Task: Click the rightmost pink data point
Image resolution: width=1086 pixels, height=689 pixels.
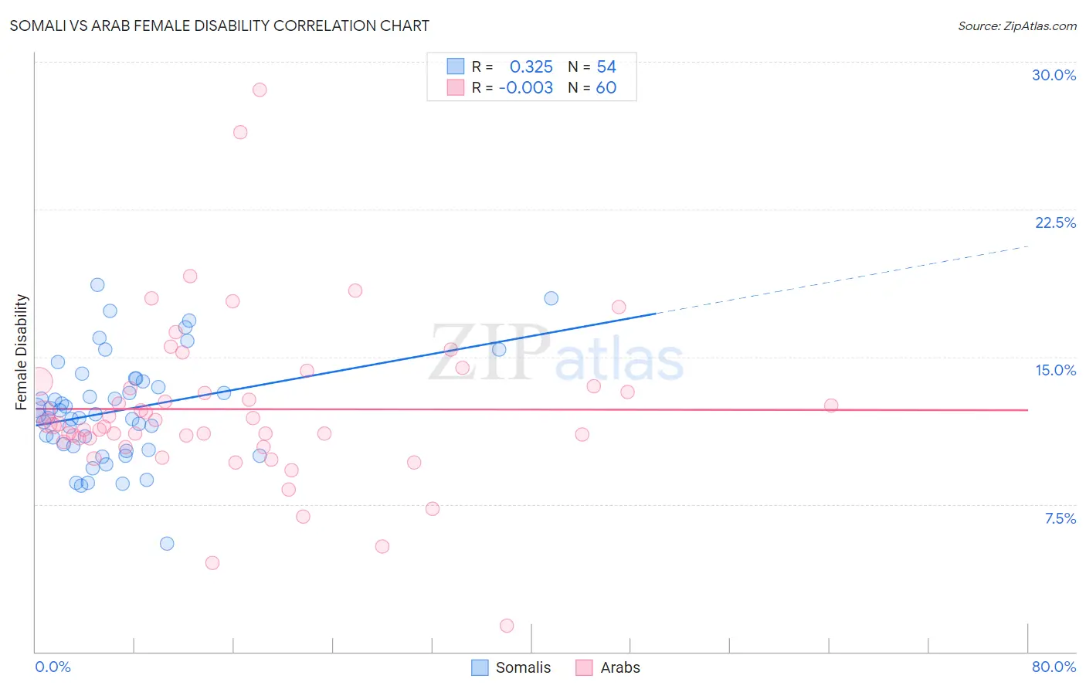Action: [x=831, y=406]
